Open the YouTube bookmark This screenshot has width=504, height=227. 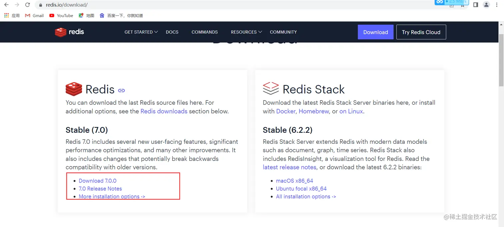coord(61,16)
